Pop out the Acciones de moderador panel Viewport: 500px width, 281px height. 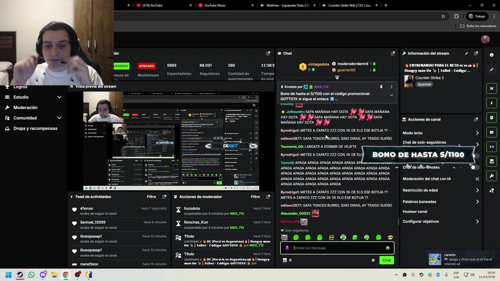pyautogui.click(x=268, y=197)
